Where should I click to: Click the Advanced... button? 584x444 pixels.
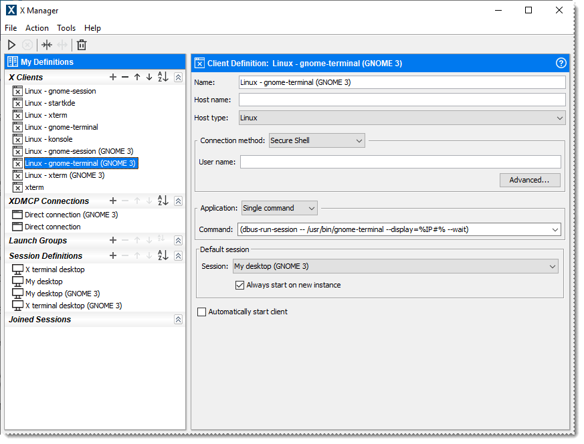pos(529,180)
